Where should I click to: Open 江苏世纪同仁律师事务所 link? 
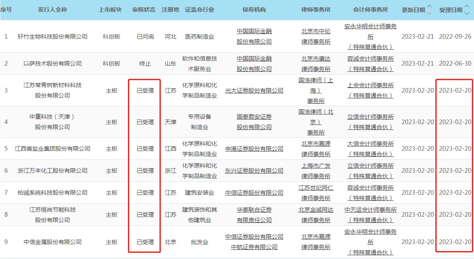tap(316, 193)
